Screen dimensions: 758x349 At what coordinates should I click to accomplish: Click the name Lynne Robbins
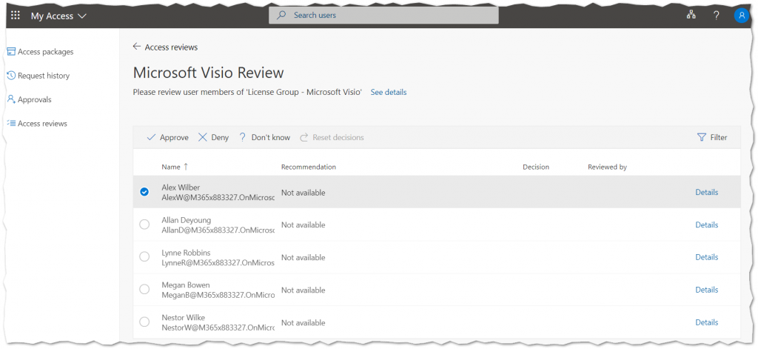tap(186, 253)
